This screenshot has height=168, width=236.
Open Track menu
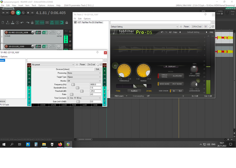click(34, 5)
